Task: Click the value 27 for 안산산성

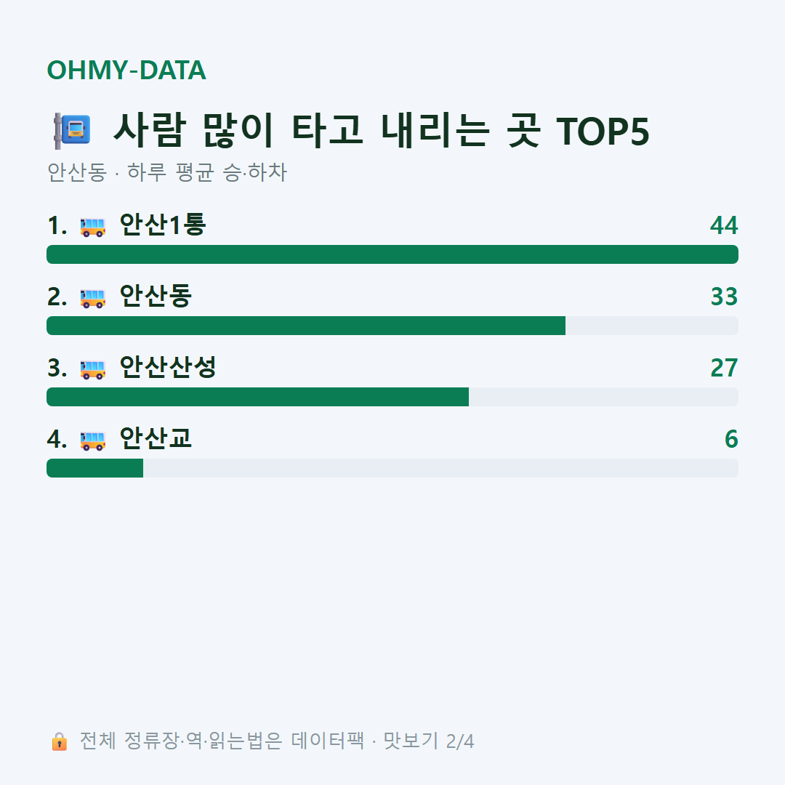Action: (724, 368)
